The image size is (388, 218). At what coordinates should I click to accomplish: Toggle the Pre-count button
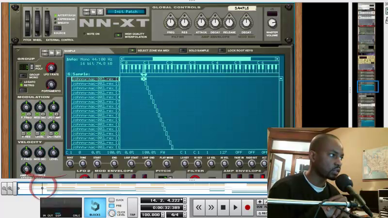coord(112,205)
